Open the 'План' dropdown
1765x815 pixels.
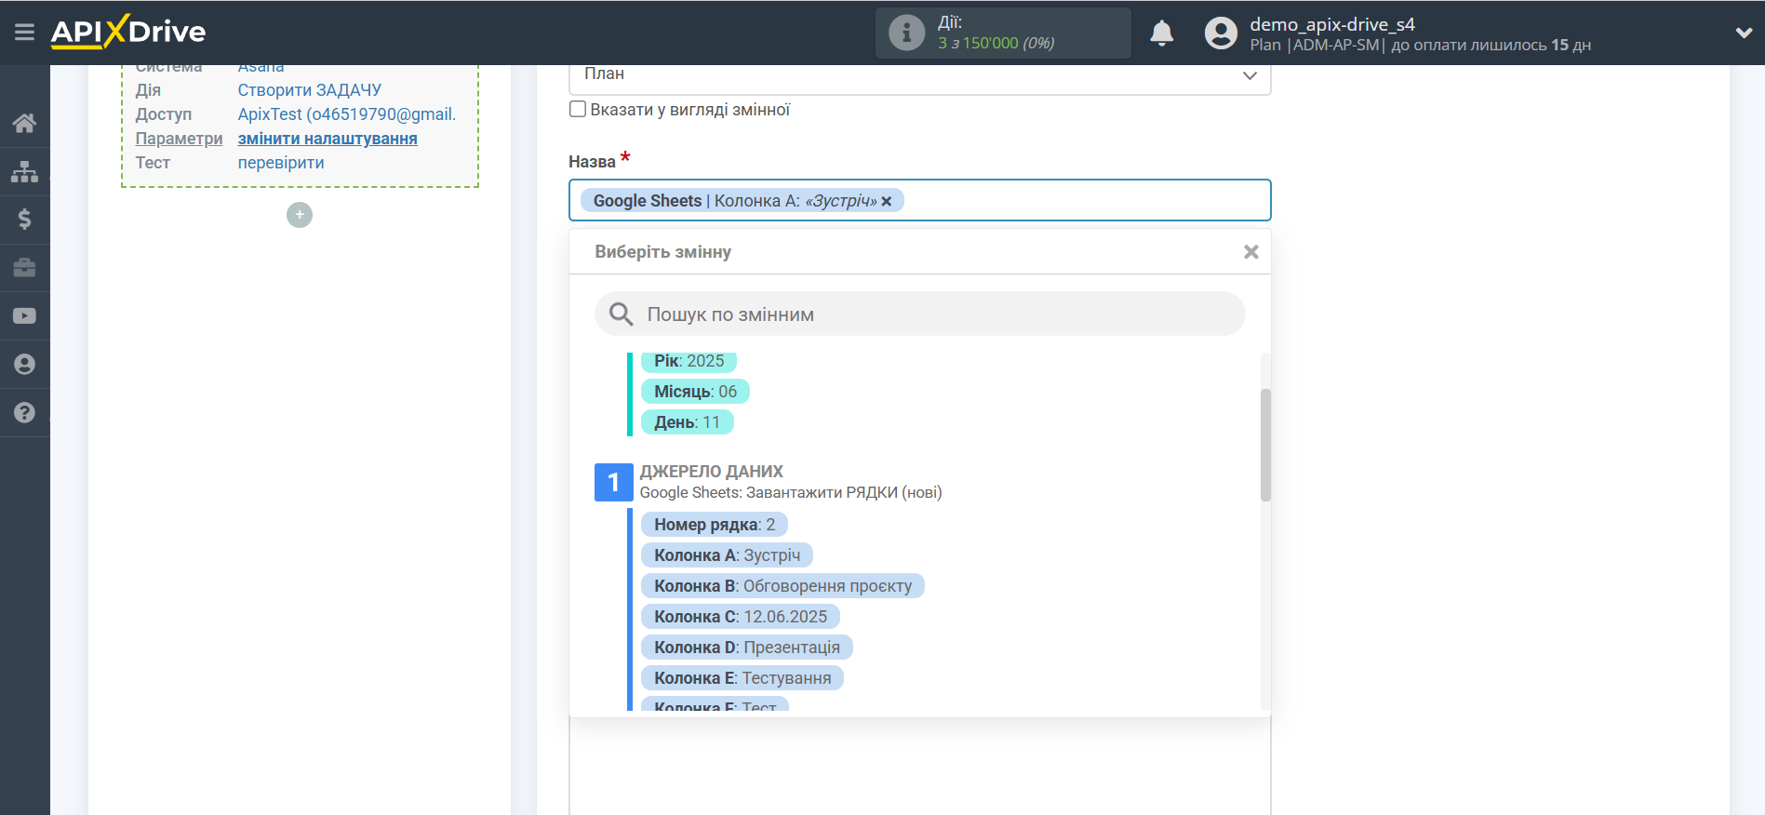pos(920,74)
